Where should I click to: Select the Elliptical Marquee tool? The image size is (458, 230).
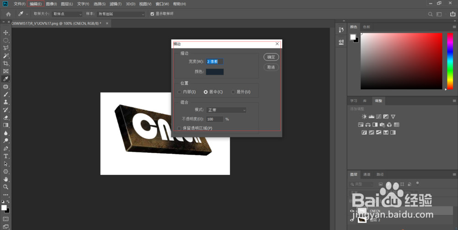click(5, 40)
